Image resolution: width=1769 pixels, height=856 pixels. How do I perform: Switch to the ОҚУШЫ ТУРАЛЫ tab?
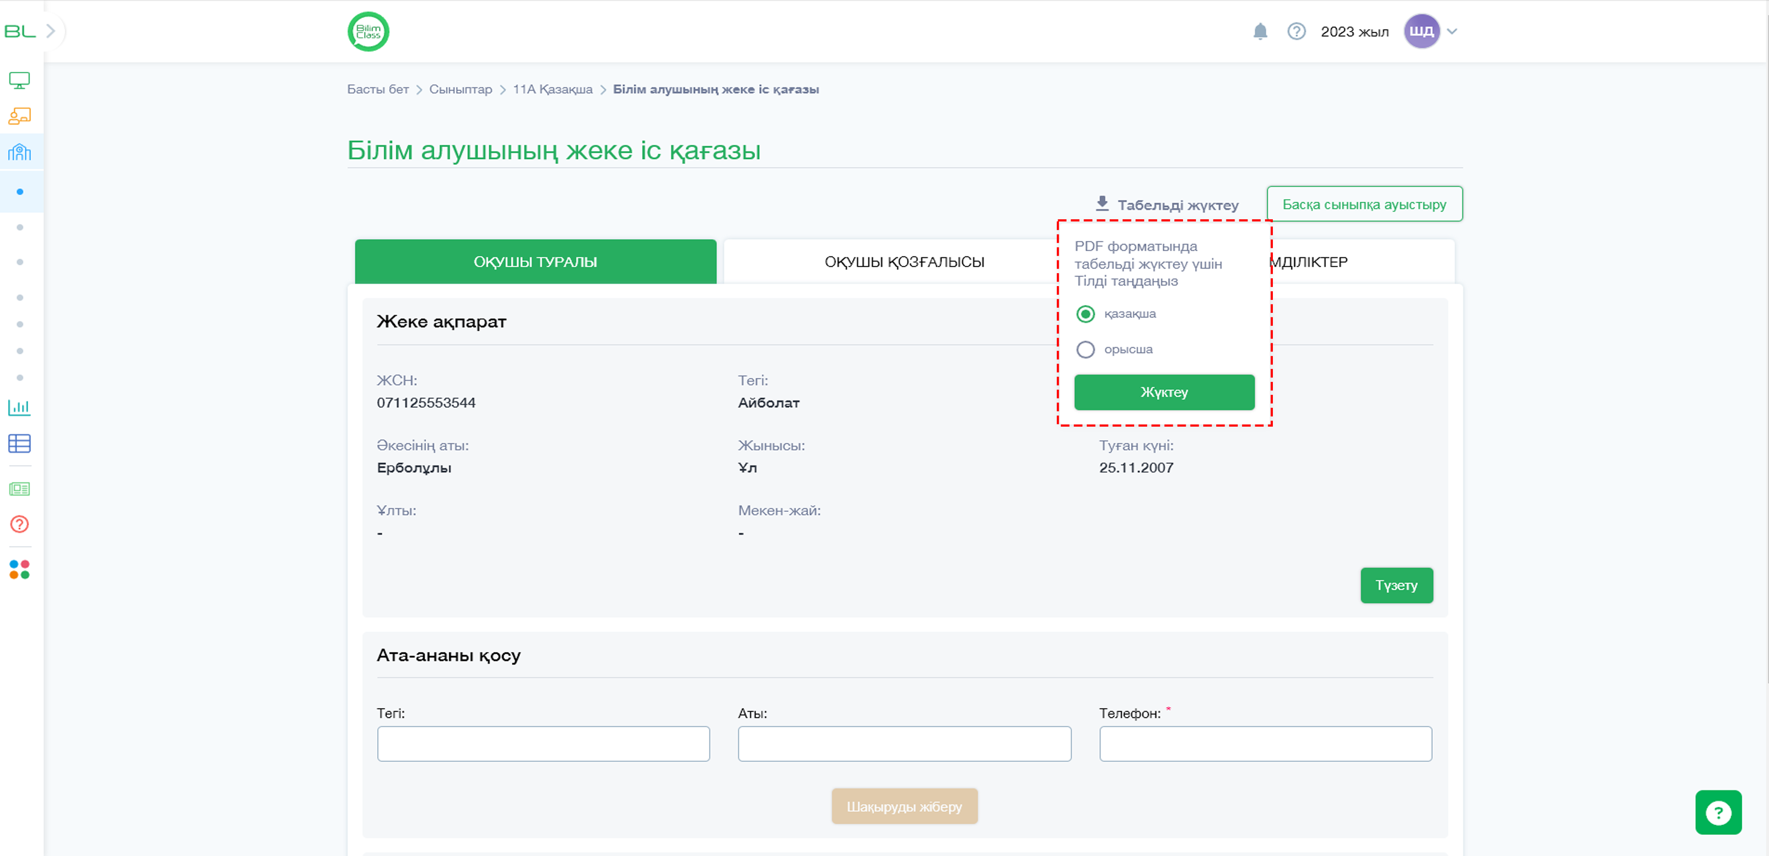click(x=536, y=262)
